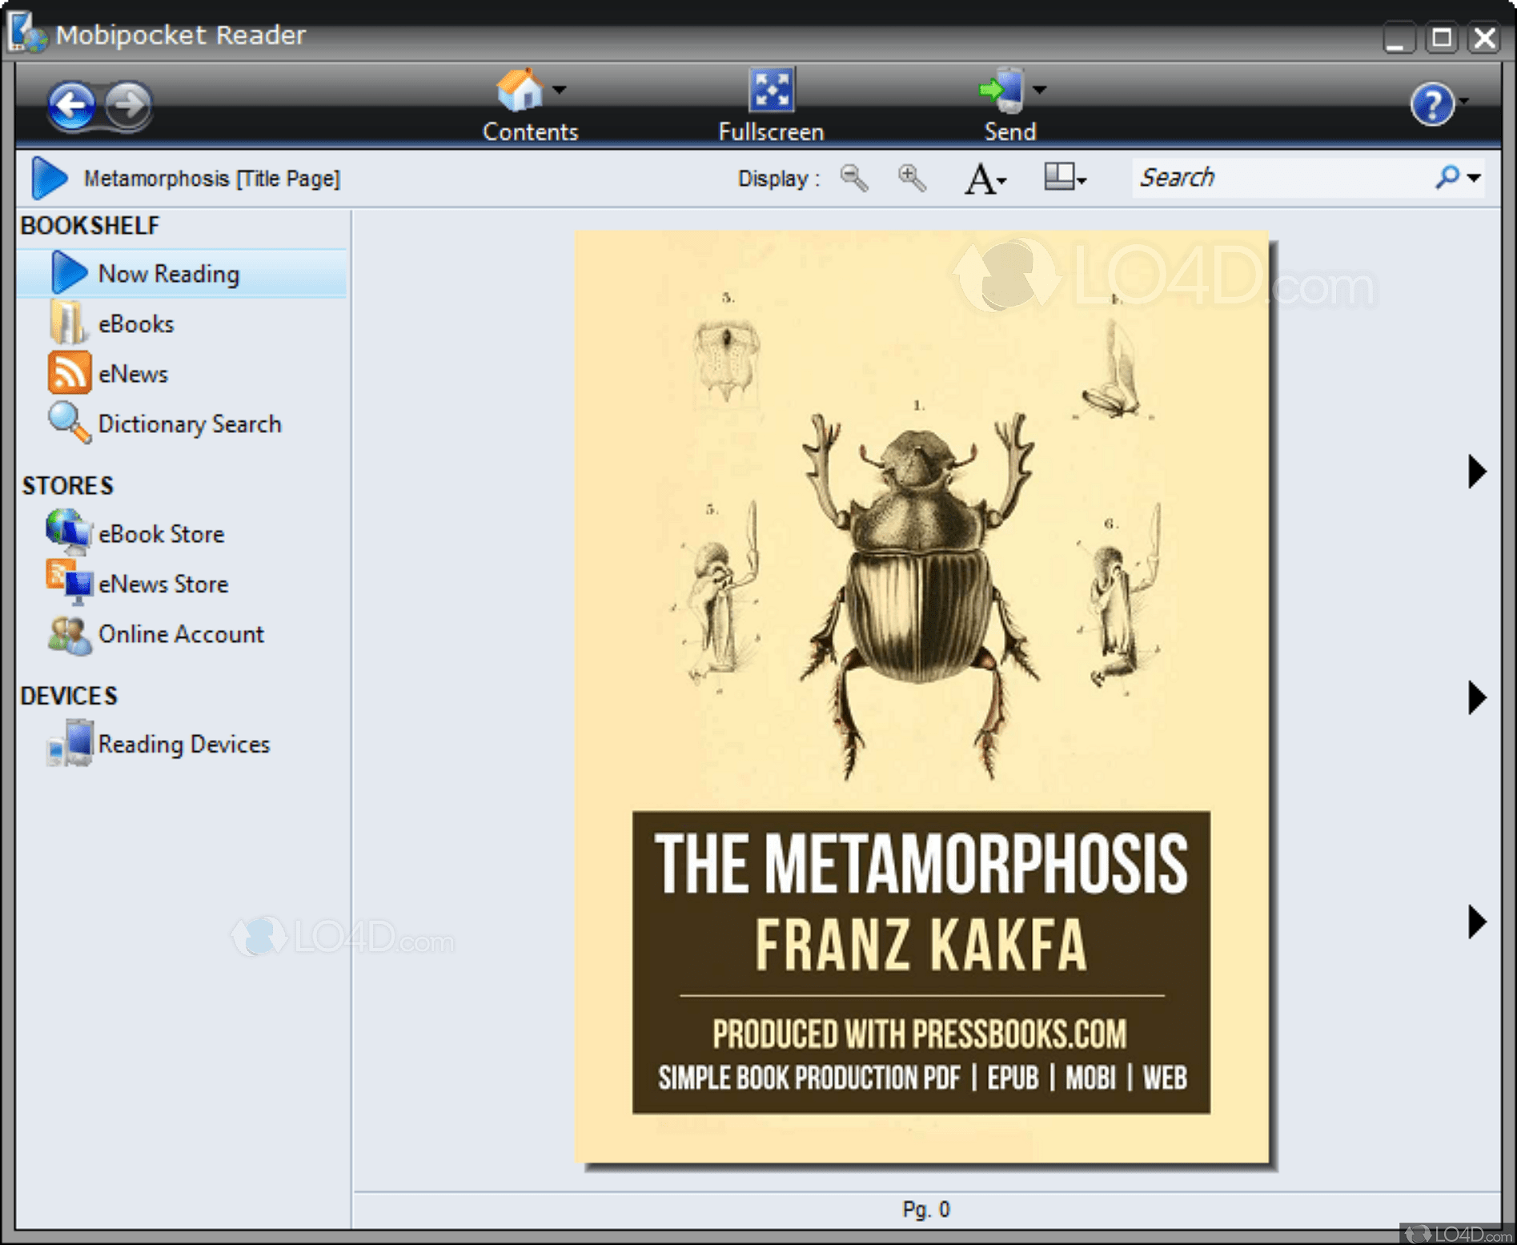Click the eBooks books icon
The image size is (1517, 1245).
point(67,322)
